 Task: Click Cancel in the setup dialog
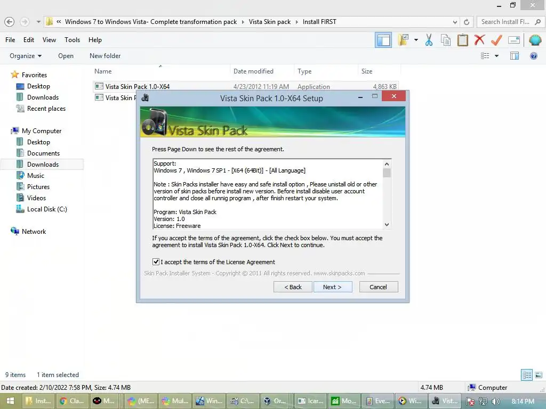[379, 287]
